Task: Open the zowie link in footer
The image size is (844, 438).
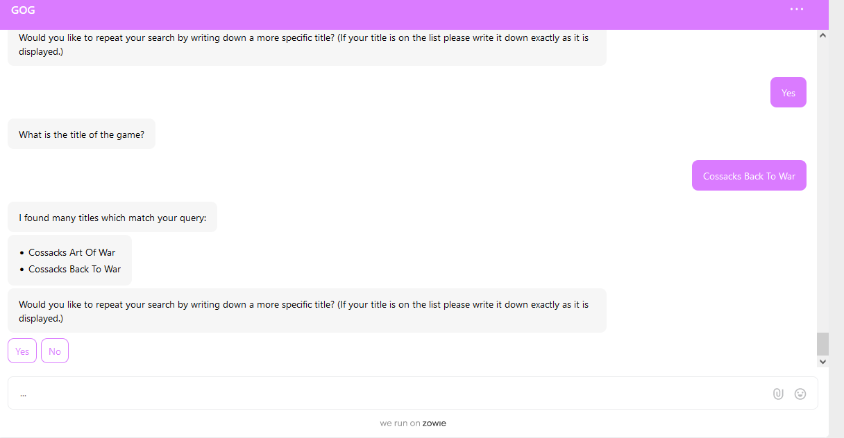Action: 434,423
